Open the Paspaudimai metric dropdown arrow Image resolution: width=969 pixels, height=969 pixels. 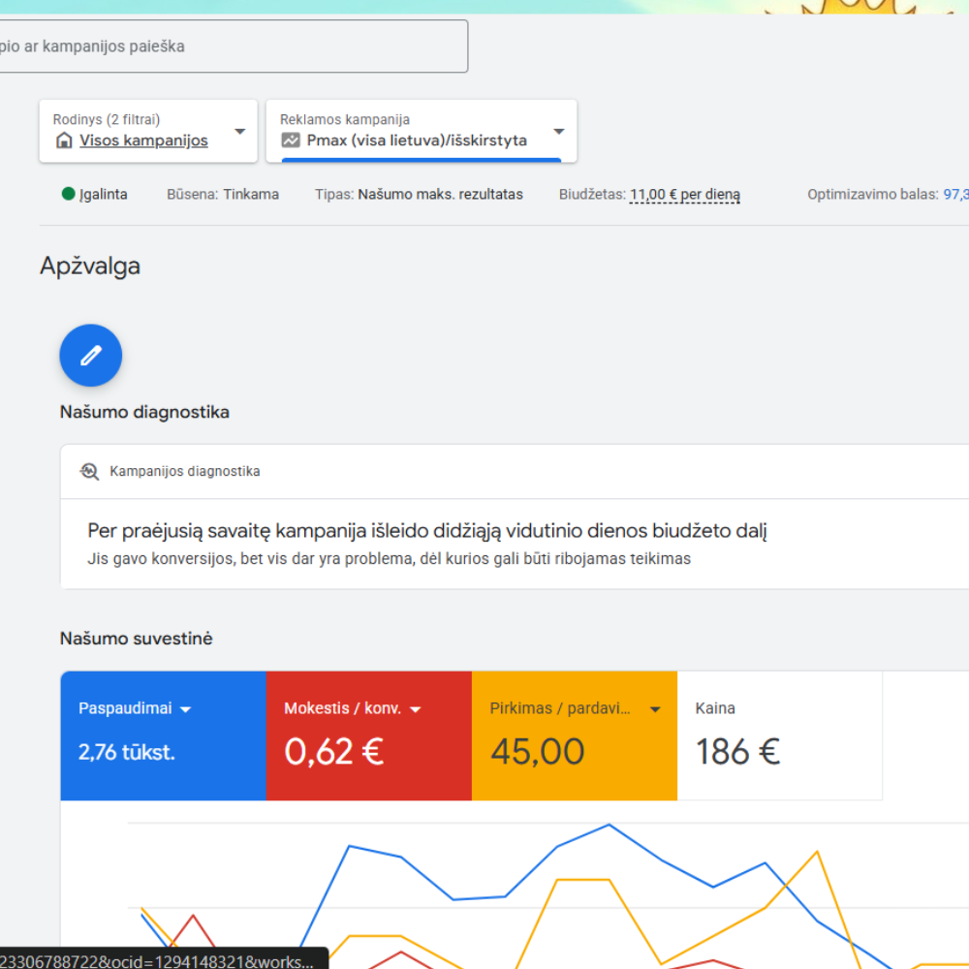click(186, 709)
